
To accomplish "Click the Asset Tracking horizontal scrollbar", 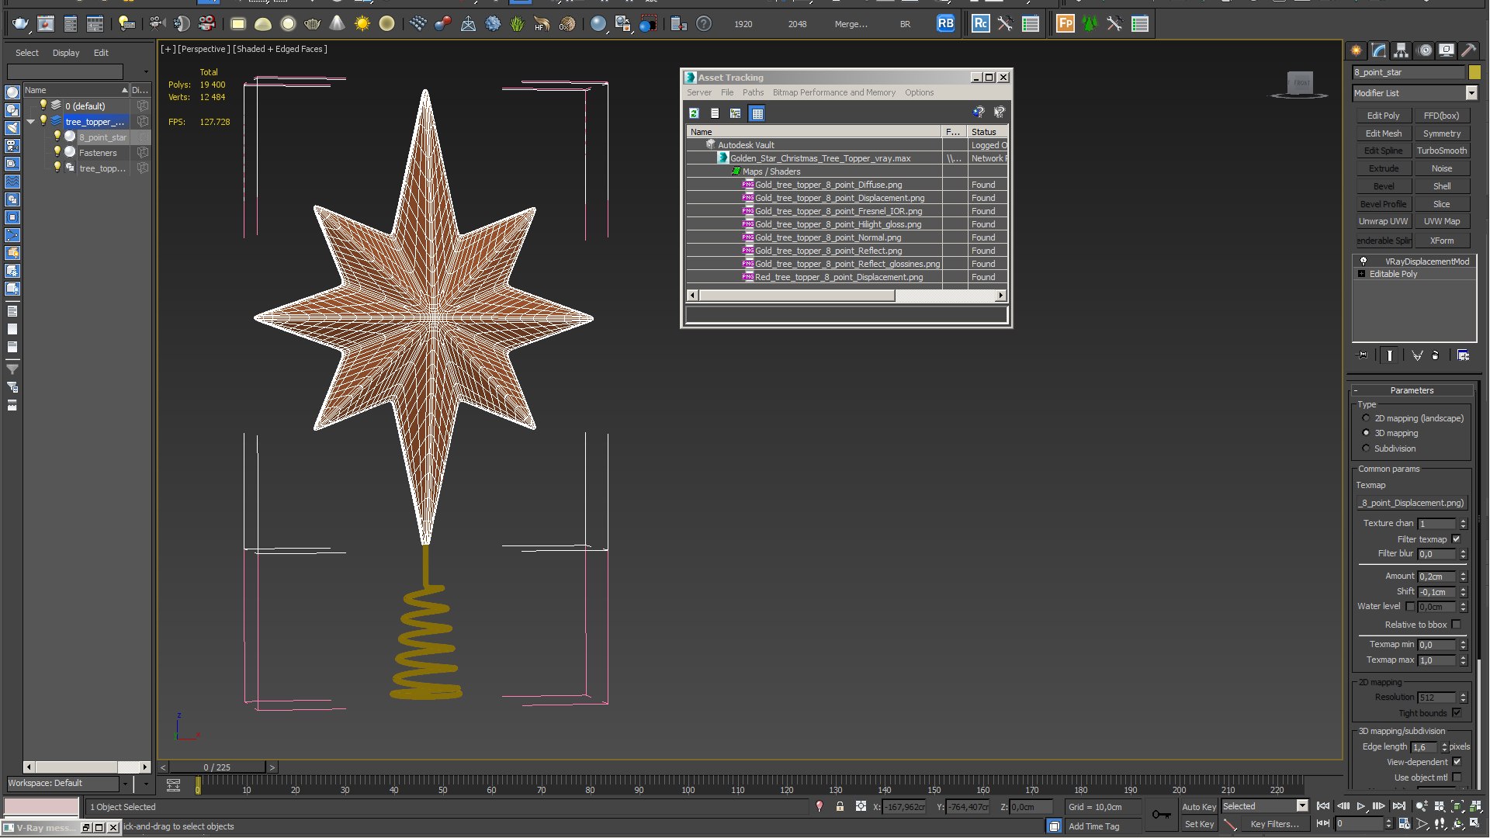I will [845, 296].
